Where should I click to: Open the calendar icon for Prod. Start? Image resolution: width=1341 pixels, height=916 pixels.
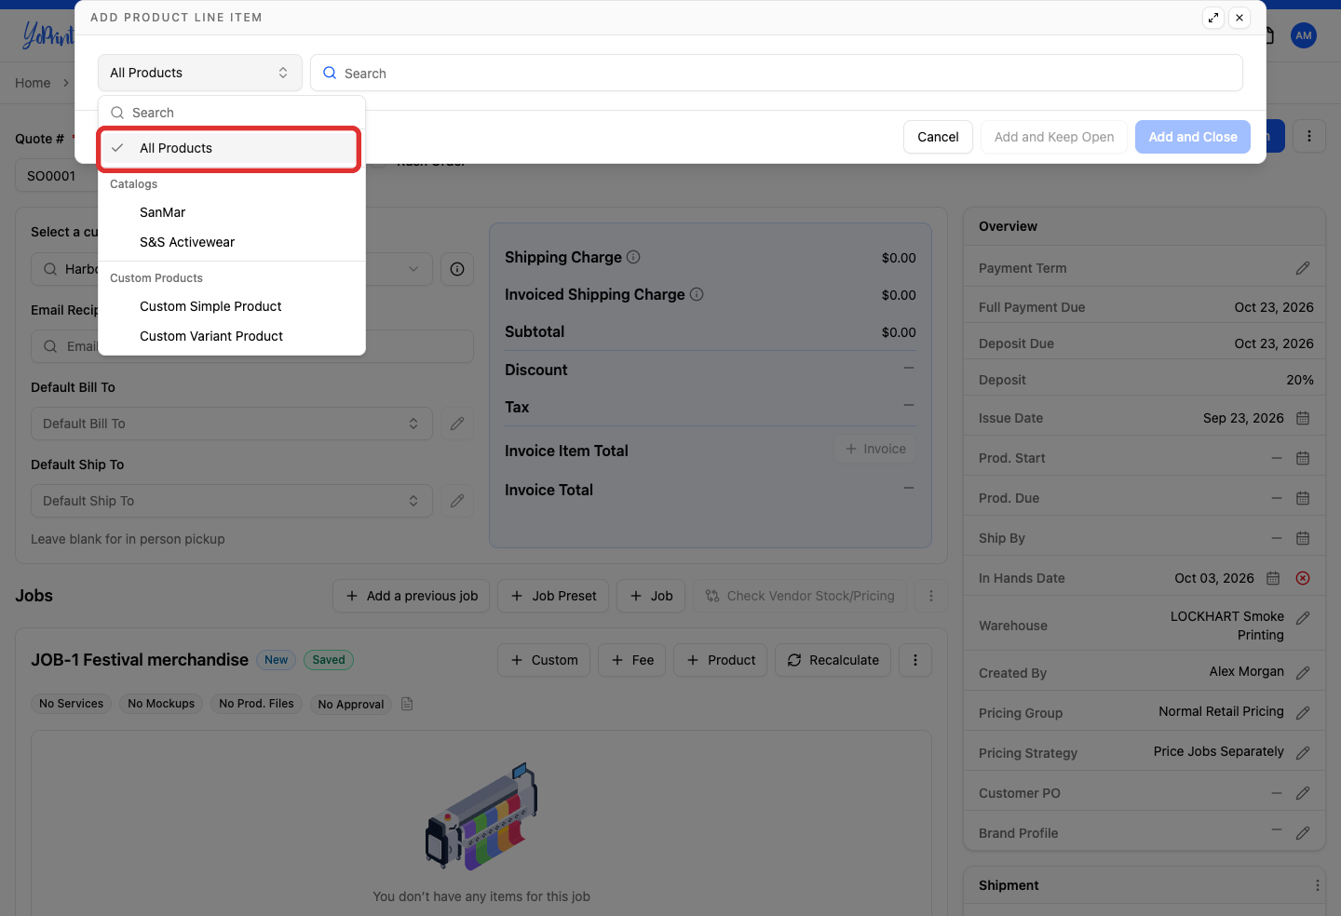pyautogui.click(x=1303, y=458)
